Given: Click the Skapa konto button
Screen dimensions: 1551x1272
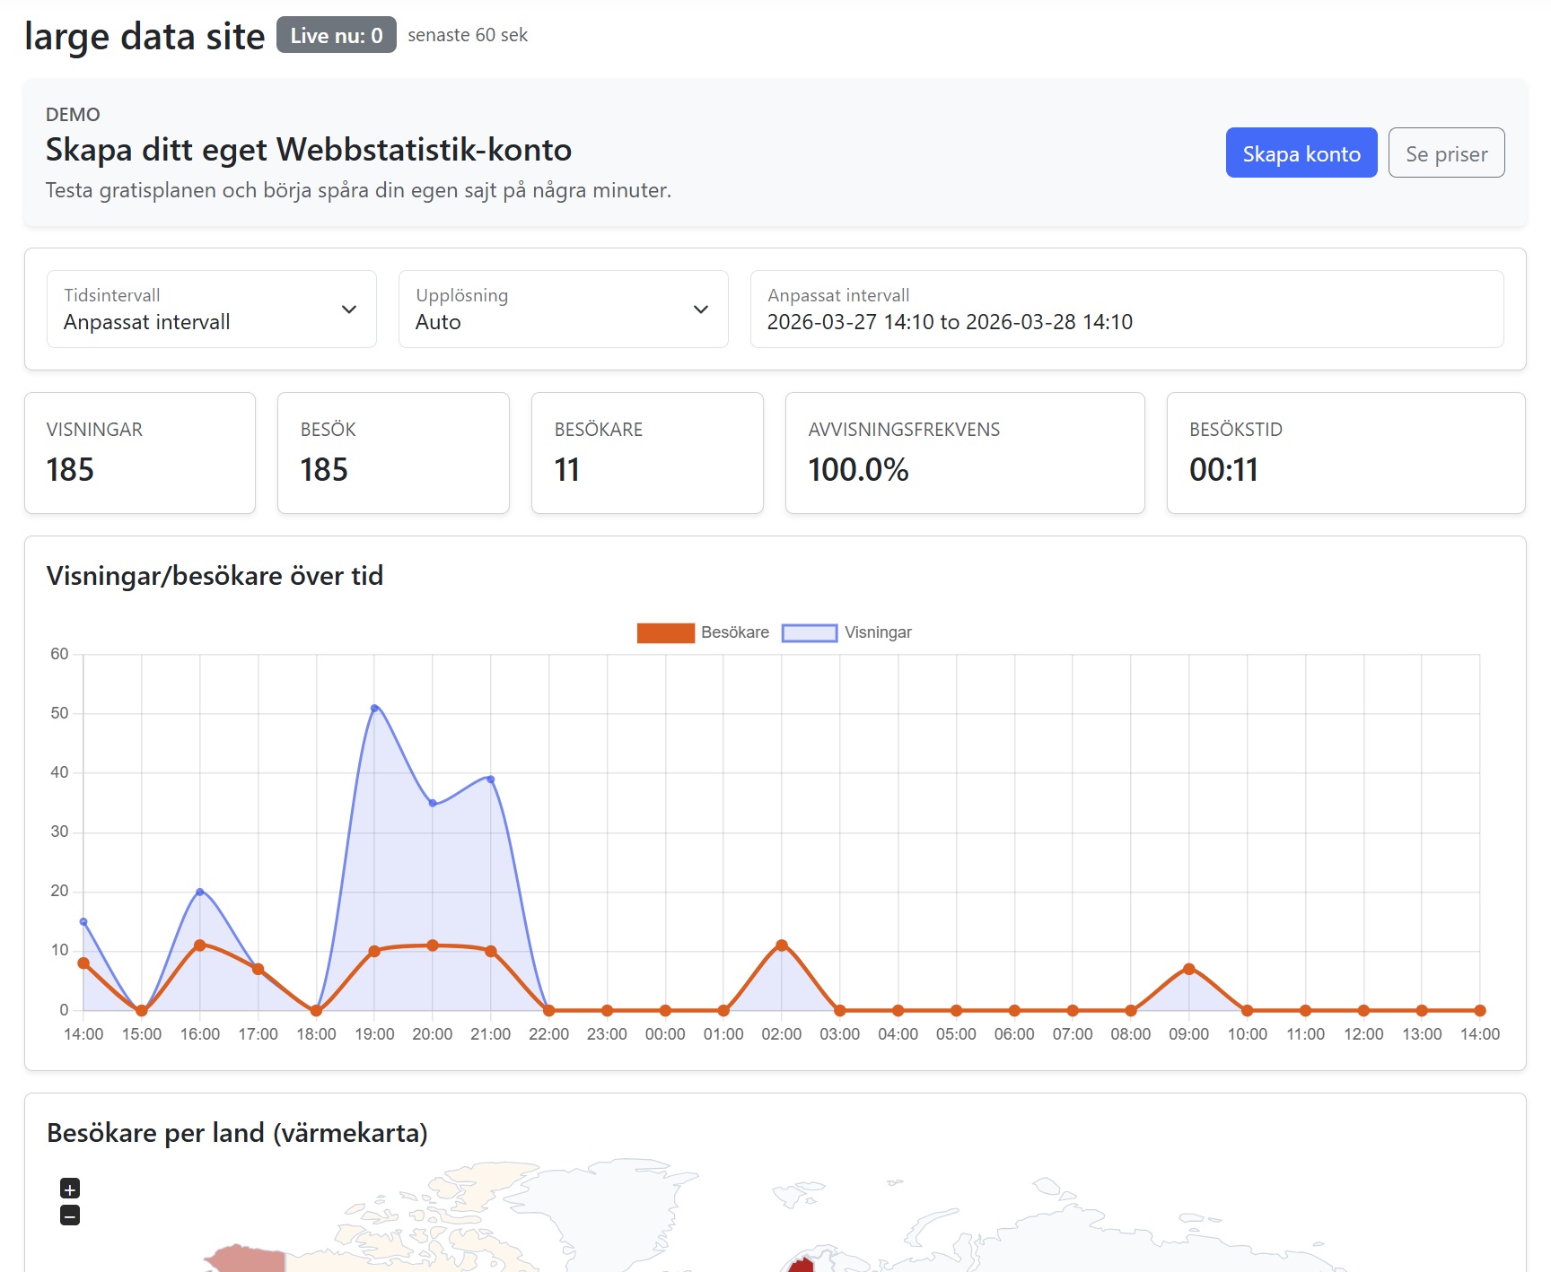Looking at the screenshot, I should point(1301,153).
